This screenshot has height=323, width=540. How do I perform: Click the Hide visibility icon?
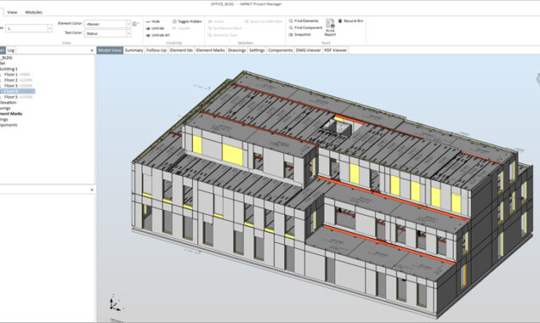point(148,21)
